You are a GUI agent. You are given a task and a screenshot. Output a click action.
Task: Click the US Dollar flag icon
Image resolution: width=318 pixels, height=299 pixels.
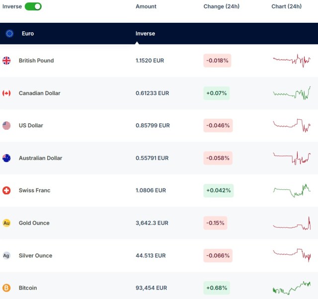pyautogui.click(x=6, y=125)
